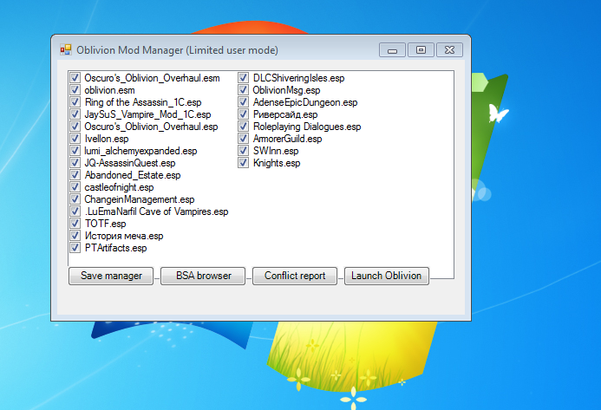Select the ArmorerGuild.esp entry text
This screenshot has height=410, width=601.
click(x=287, y=139)
